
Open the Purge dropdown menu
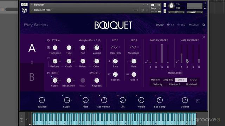tap(155, 8)
